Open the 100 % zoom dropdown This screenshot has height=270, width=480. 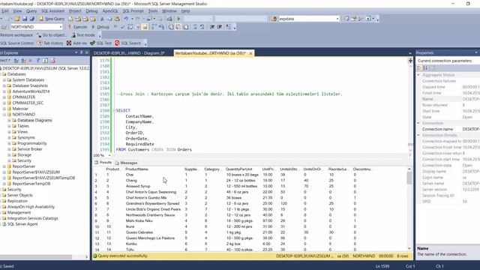point(109,155)
